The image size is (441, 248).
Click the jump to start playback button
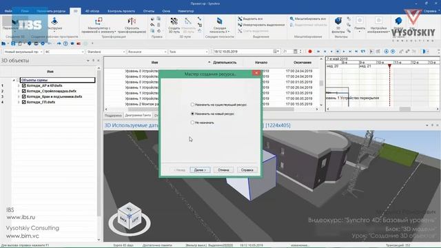point(318,52)
